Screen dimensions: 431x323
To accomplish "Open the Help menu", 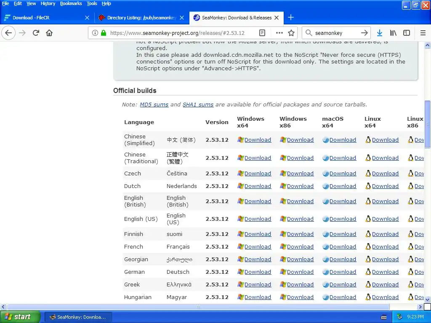I will pyautogui.click(x=106, y=3).
